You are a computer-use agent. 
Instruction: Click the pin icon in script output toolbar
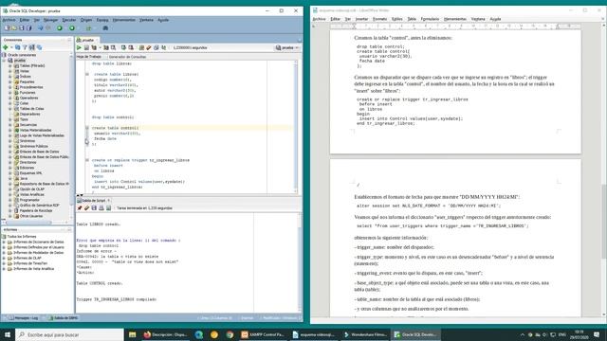pyautogui.click(x=80, y=208)
